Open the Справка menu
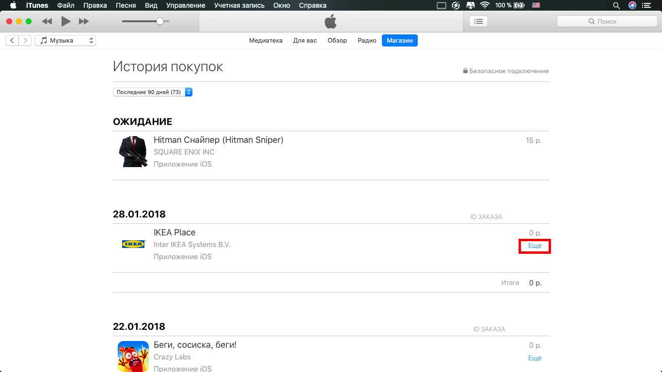 (313, 5)
